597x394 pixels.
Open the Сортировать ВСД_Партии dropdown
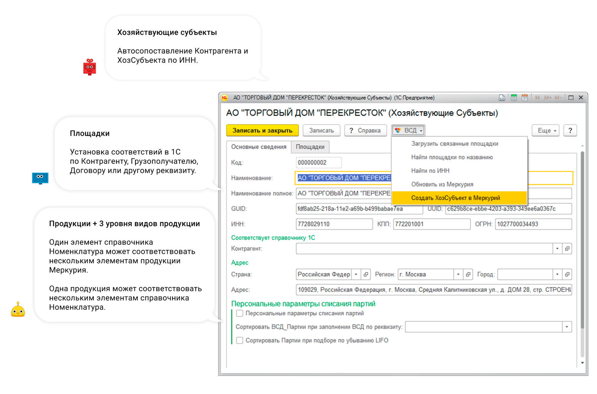[x=567, y=327]
